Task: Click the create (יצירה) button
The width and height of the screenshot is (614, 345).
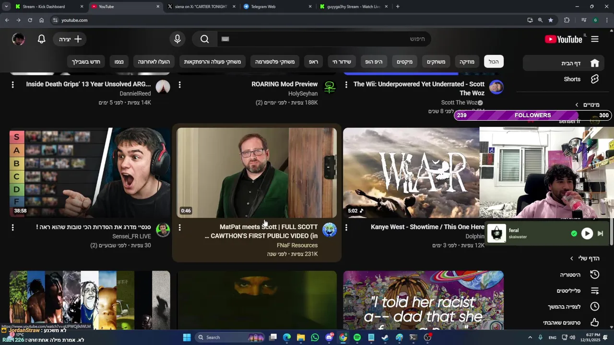Action: click(70, 39)
